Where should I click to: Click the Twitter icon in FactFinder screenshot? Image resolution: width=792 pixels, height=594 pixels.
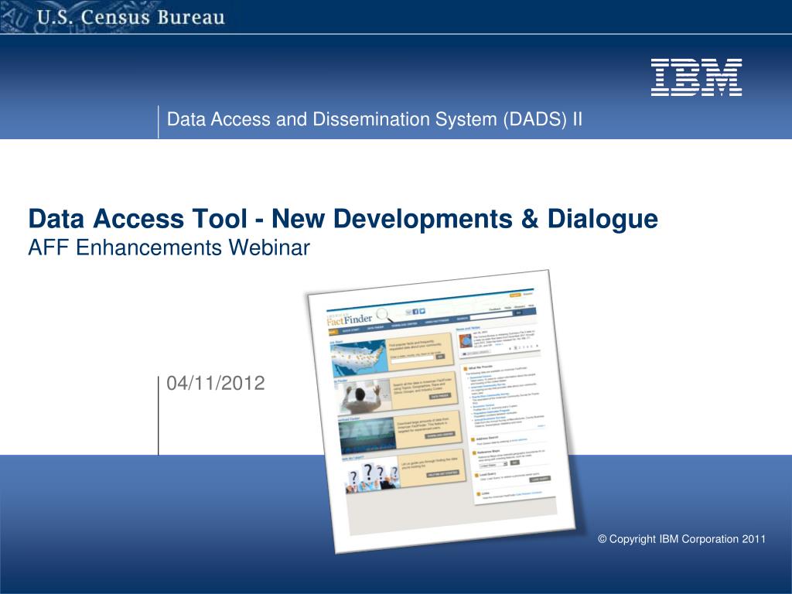click(x=422, y=311)
